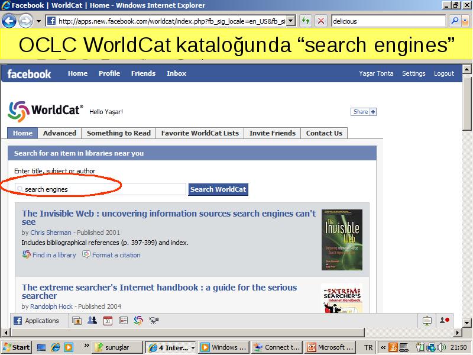The width and height of the screenshot is (473, 355).
Task: Open the Inbox link in Facebook bar
Action: point(176,73)
